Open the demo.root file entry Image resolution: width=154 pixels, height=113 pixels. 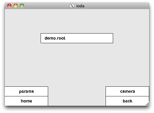point(77,38)
